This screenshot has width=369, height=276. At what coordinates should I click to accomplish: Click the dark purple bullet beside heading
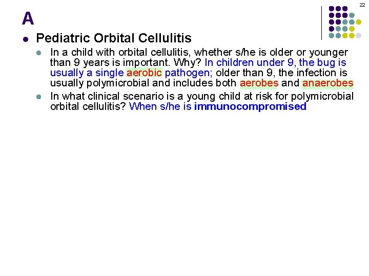tap(26, 39)
